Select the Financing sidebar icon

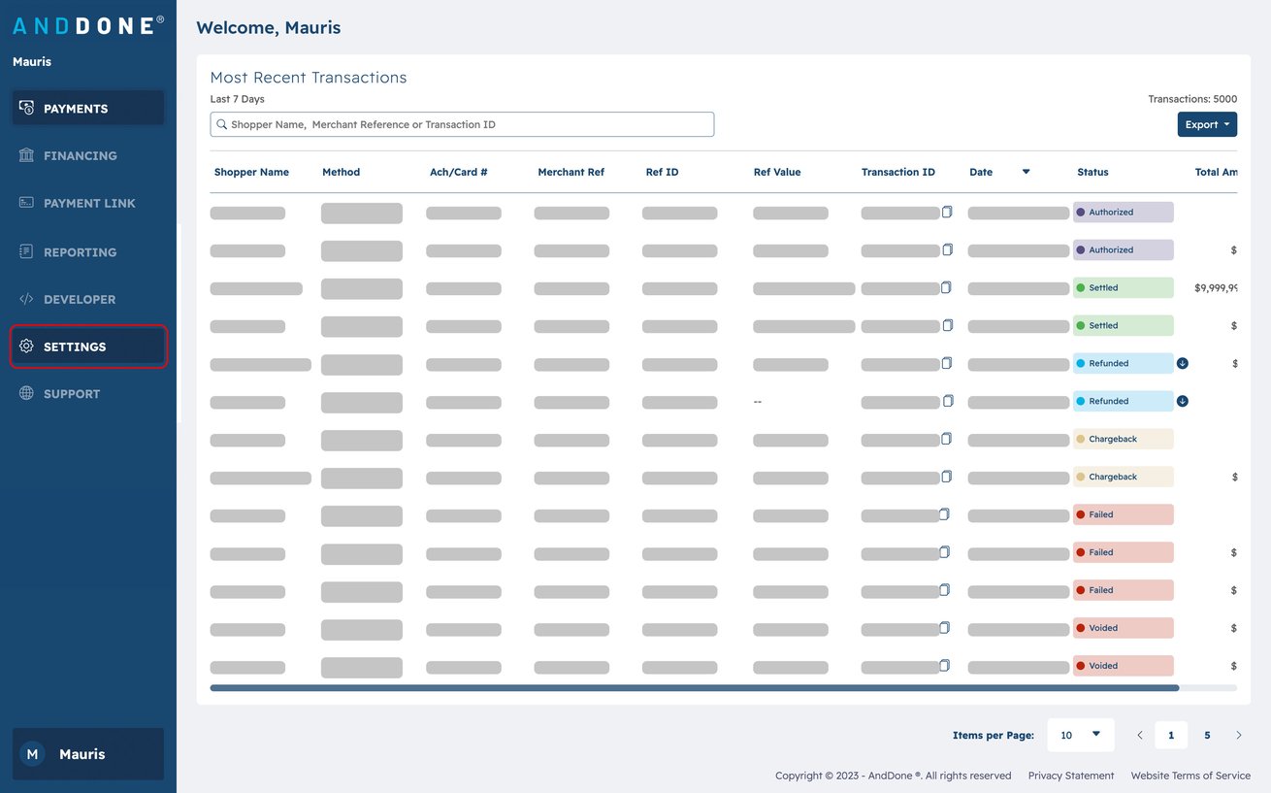(26, 155)
